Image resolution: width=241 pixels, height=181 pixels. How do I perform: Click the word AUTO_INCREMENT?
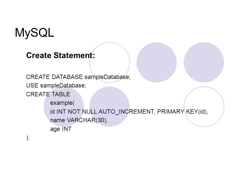pyautogui.click(x=127, y=112)
